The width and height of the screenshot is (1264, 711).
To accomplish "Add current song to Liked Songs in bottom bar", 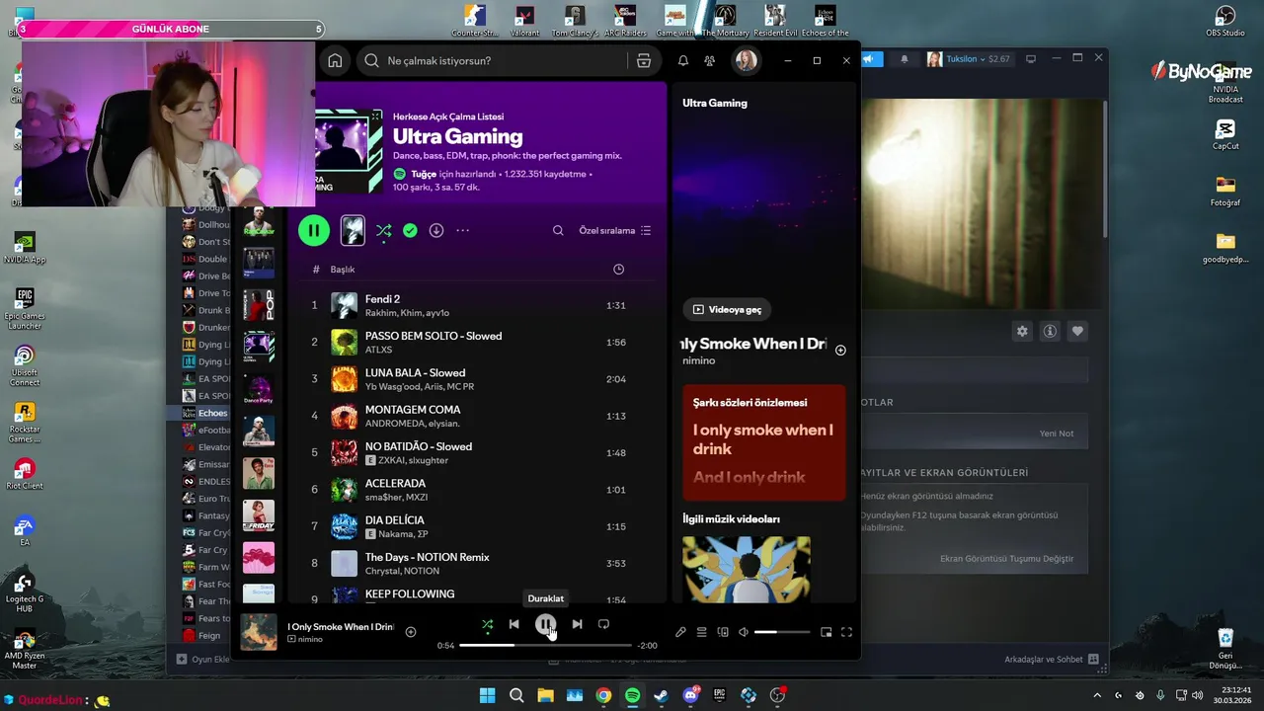I will click(x=411, y=632).
